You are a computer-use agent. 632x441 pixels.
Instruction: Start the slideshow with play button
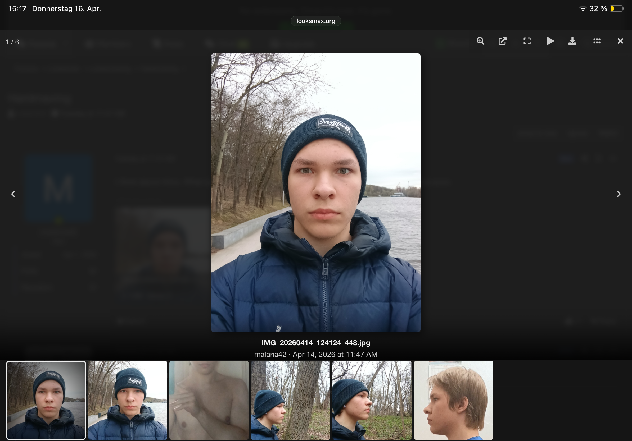tap(550, 41)
